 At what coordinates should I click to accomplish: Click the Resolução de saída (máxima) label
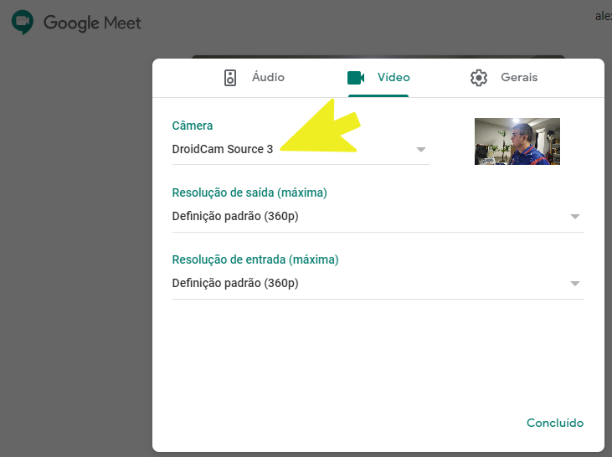point(249,193)
